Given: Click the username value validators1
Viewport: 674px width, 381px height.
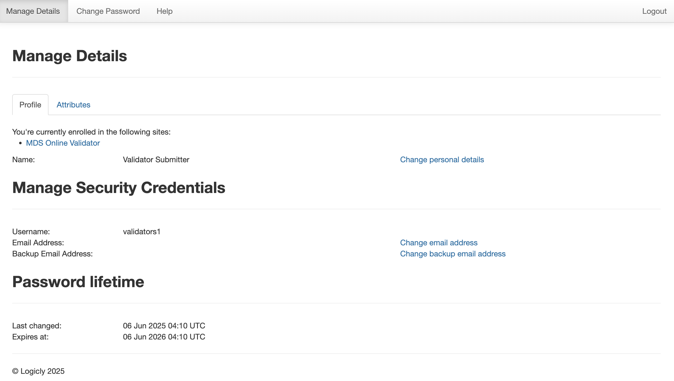Looking at the screenshot, I should point(142,231).
